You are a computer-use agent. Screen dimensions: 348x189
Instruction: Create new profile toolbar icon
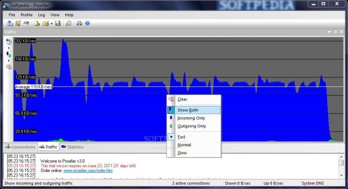tap(37, 23)
